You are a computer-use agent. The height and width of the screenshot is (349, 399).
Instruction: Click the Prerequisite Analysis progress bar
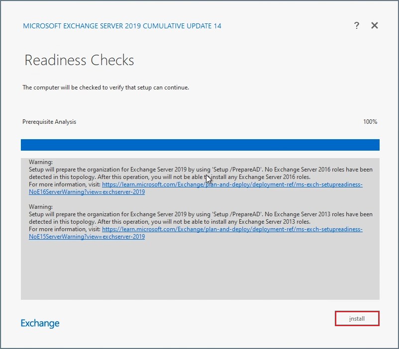pyautogui.click(x=200, y=145)
